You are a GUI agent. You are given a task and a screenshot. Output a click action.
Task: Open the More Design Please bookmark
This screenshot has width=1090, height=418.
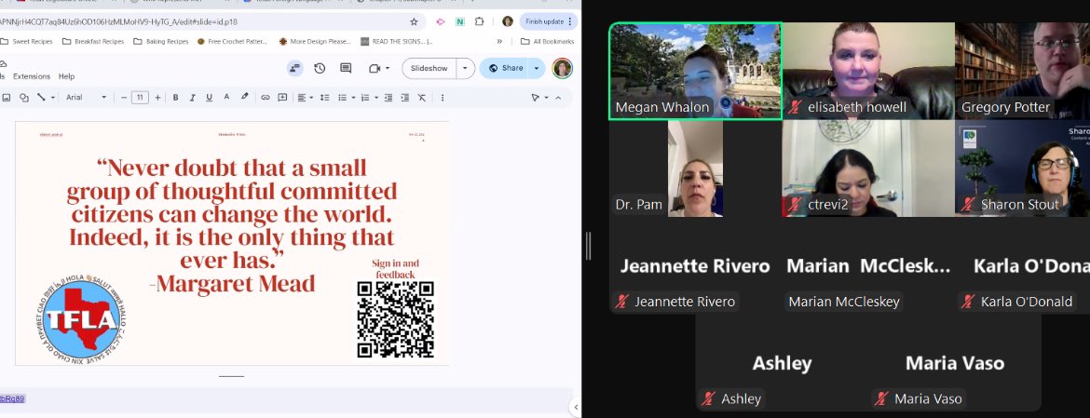point(315,42)
